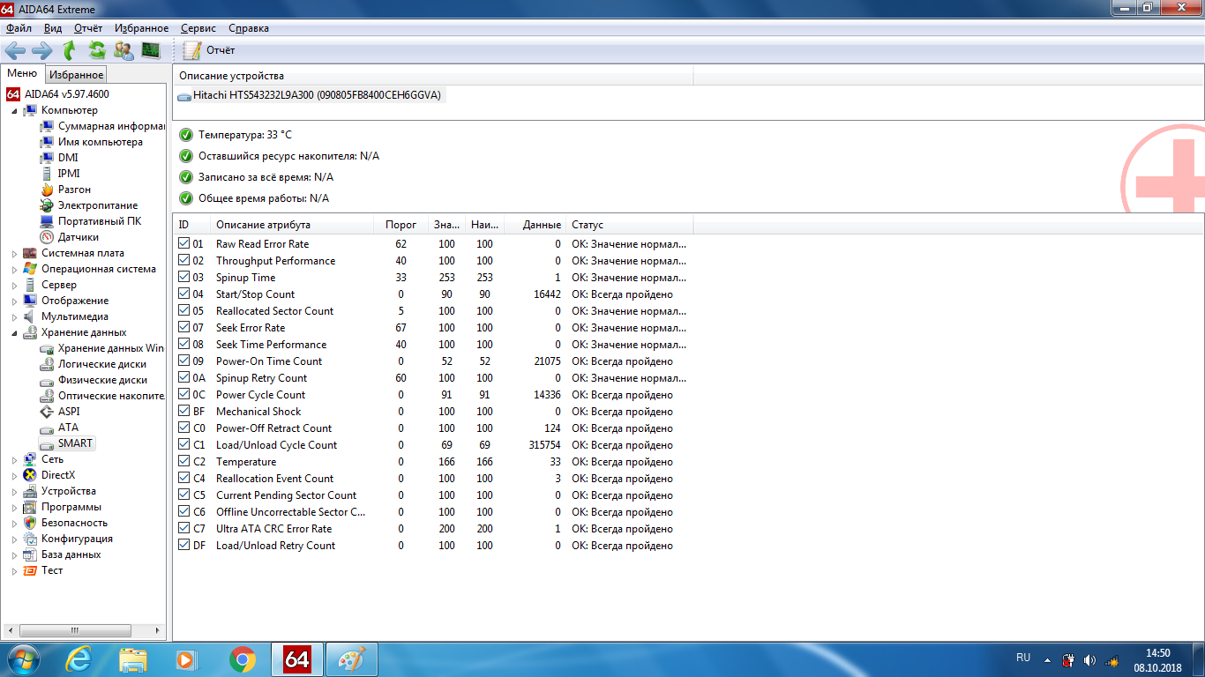
Task: Toggle checkbox for 03 Spinup Time
Action: 183,277
